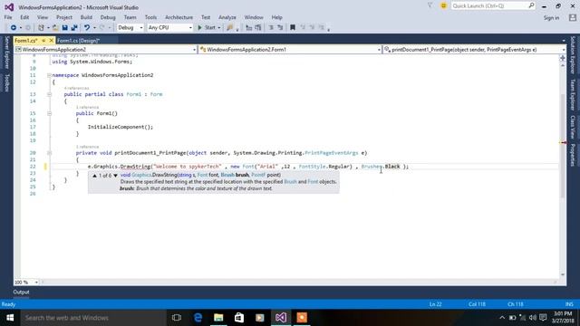Click the volume icon in the system tray
This screenshot has height=326, width=580.
tap(533, 318)
